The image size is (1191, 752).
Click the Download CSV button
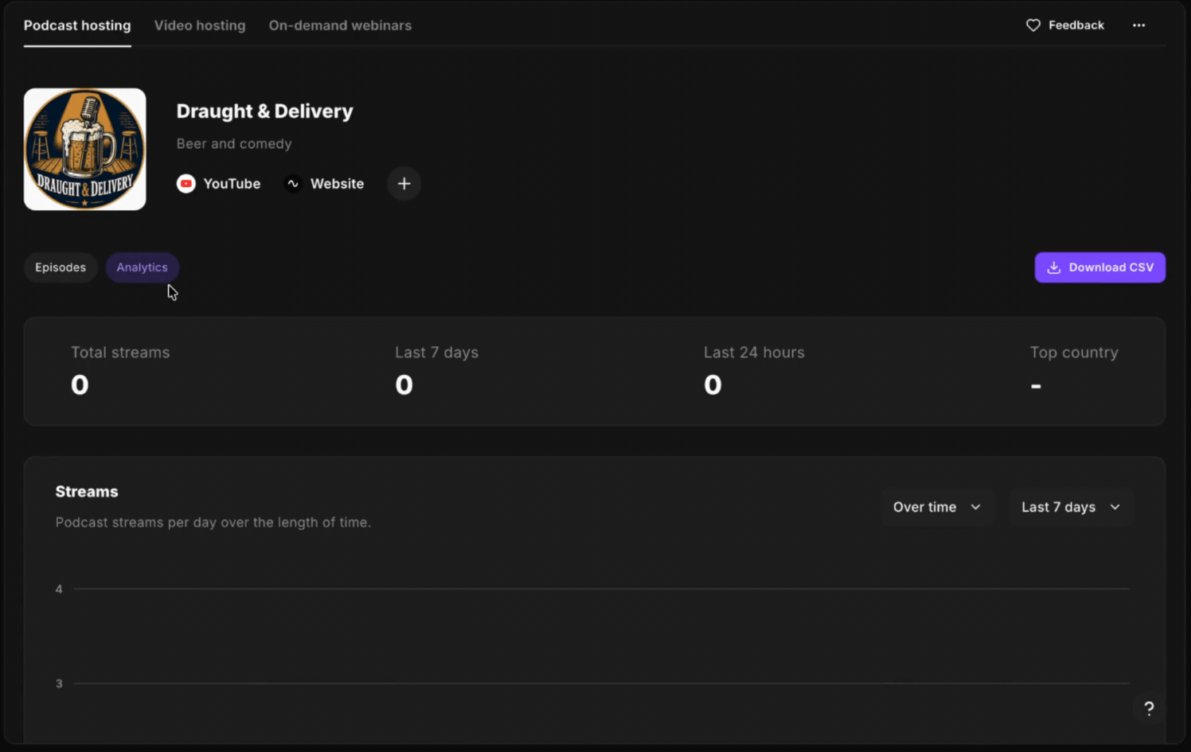coord(1100,267)
